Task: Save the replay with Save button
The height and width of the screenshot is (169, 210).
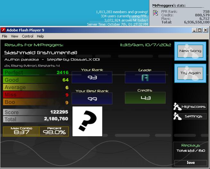Action: click(191, 163)
